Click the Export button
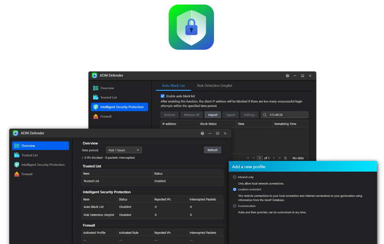384x244 pixels. point(230,115)
